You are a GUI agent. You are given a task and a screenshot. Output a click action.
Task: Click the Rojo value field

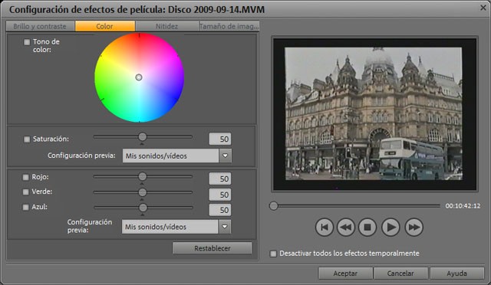click(220, 179)
